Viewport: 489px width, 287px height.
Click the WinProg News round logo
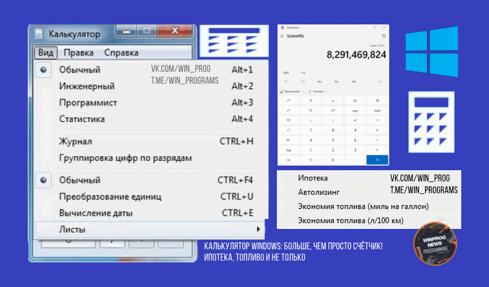(435, 243)
